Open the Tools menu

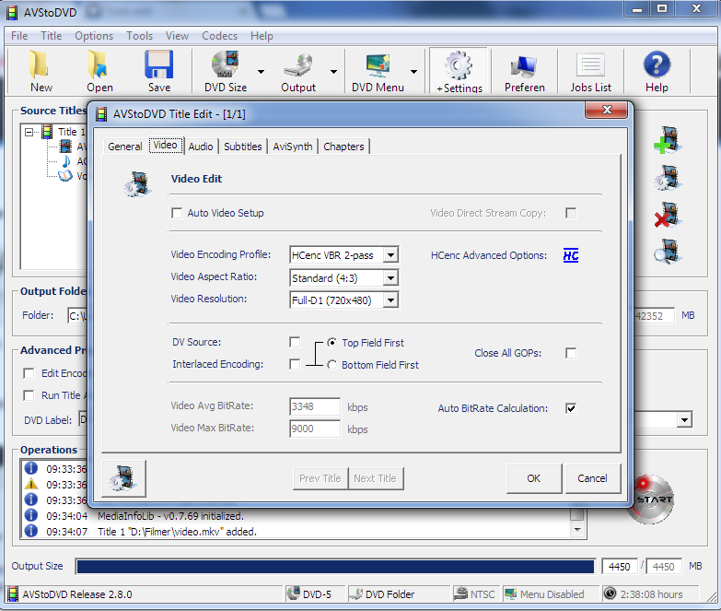[139, 36]
